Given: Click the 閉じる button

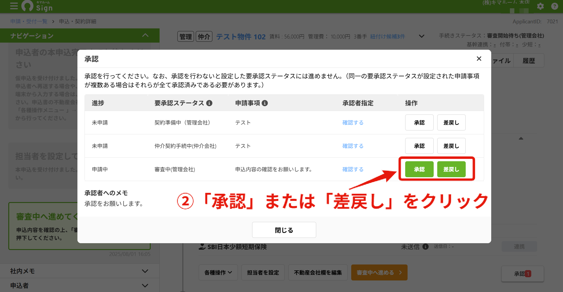Looking at the screenshot, I should click(x=284, y=230).
